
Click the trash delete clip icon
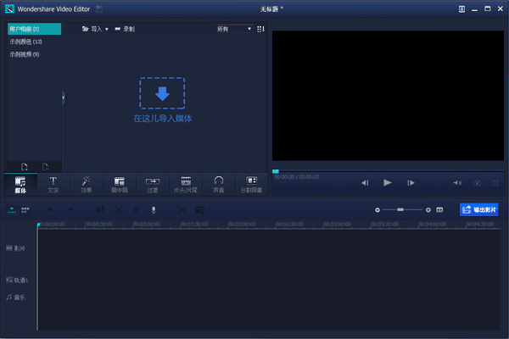[136, 210]
